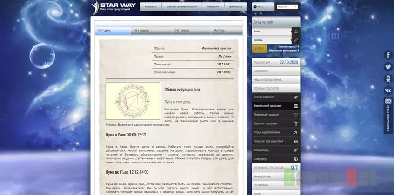Click the envelope icon on right edge

coord(388,101)
